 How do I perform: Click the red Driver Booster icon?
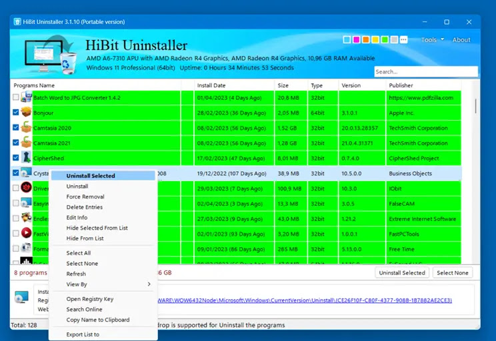(26, 188)
